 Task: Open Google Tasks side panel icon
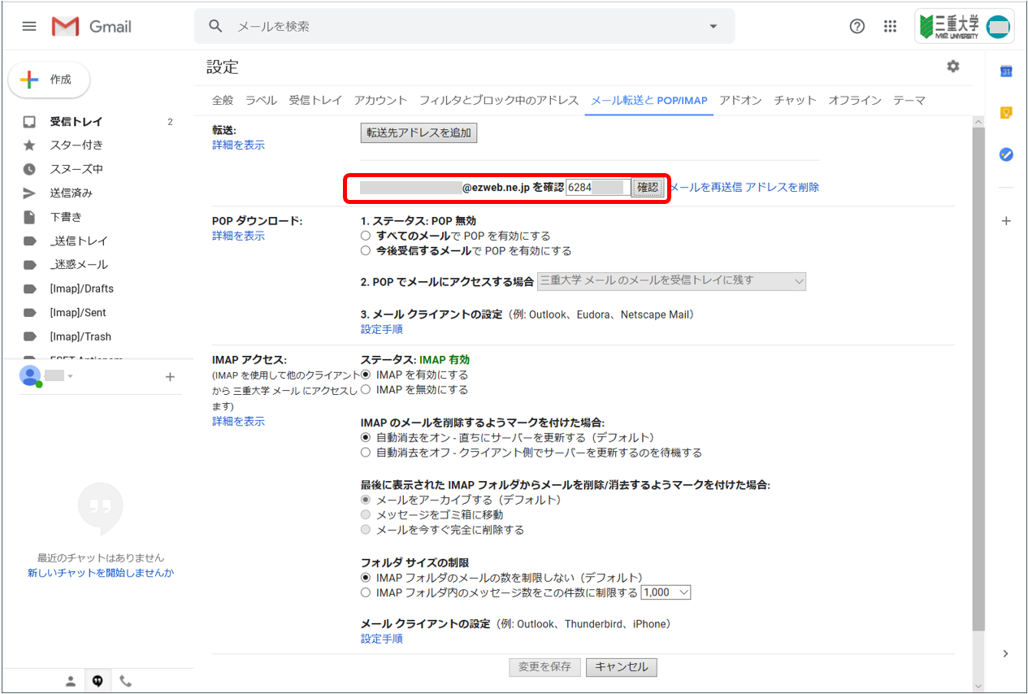tap(1006, 154)
